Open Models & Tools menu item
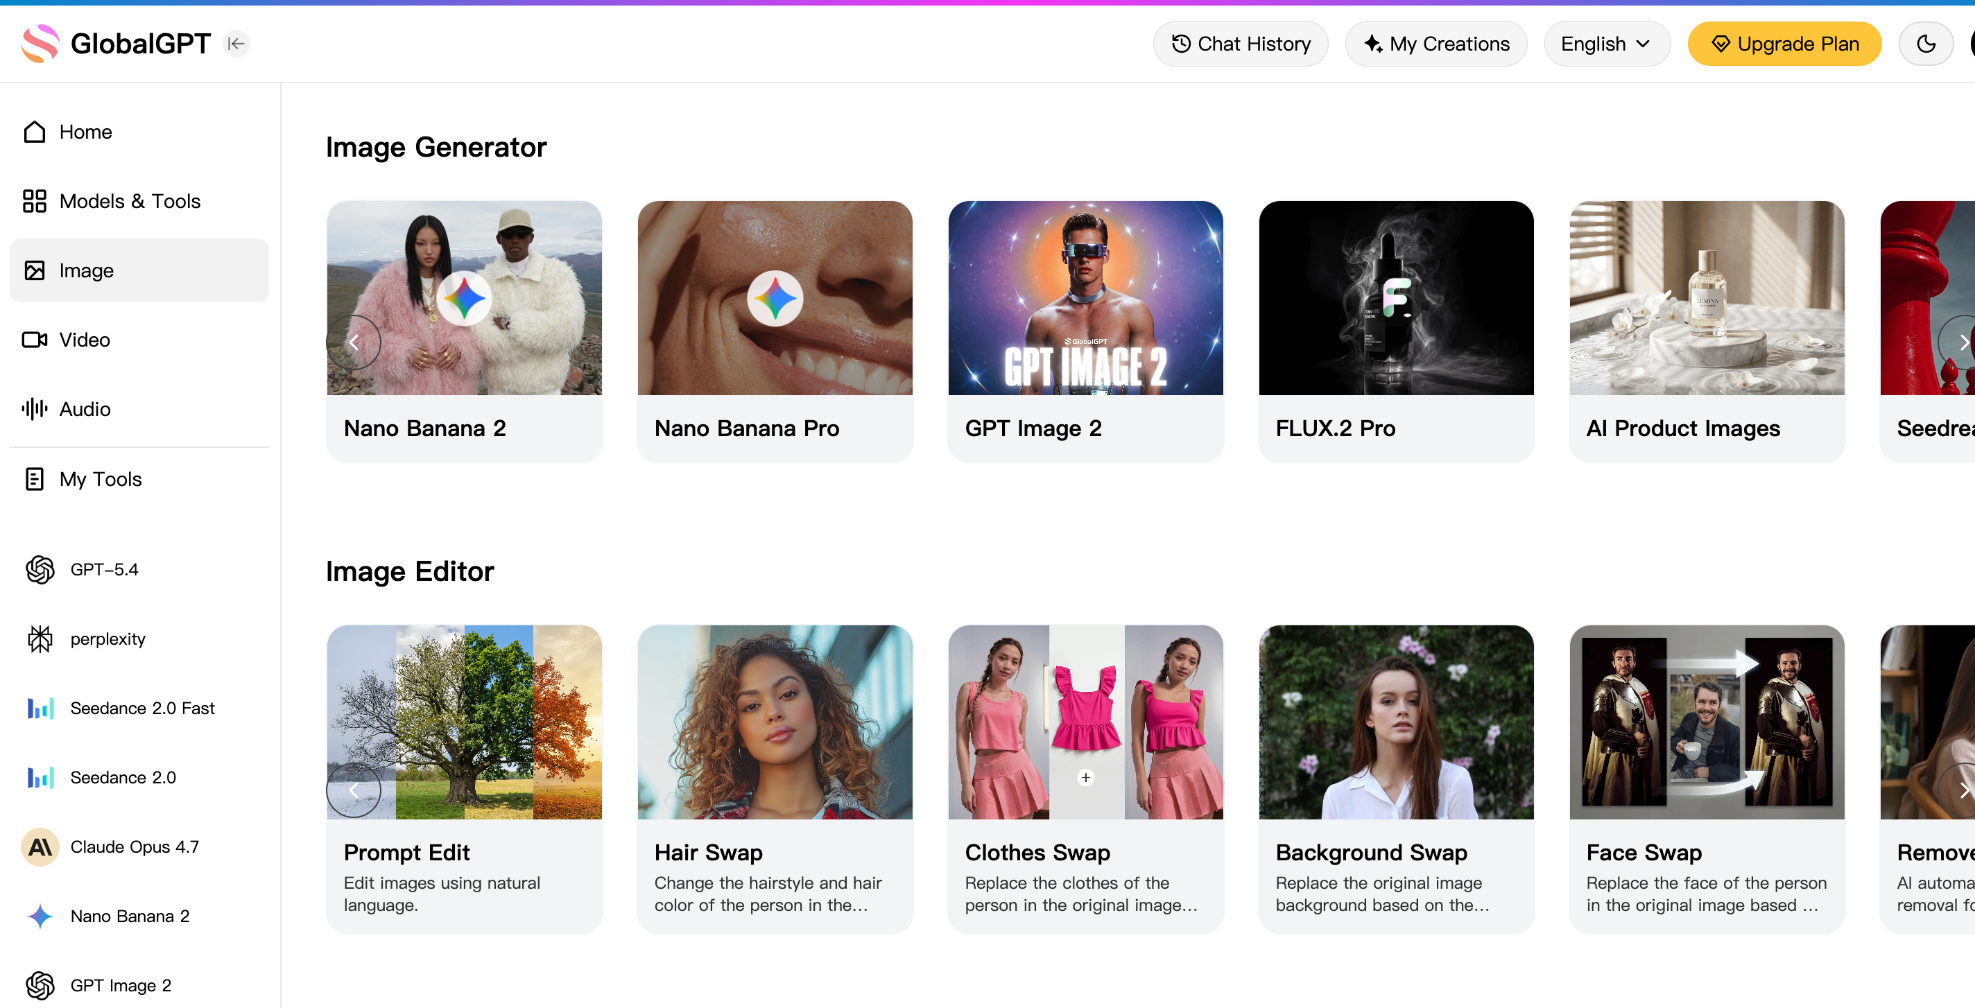The image size is (1975, 1008). 130,201
